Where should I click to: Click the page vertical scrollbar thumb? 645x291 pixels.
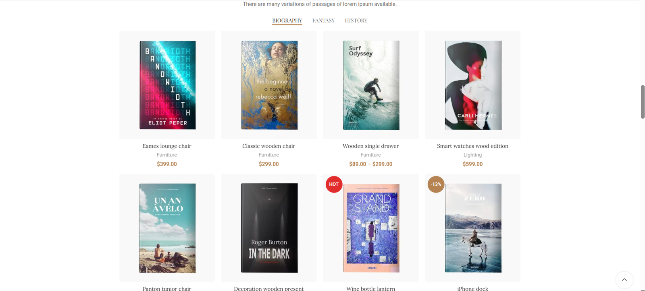tap(643, 102)
